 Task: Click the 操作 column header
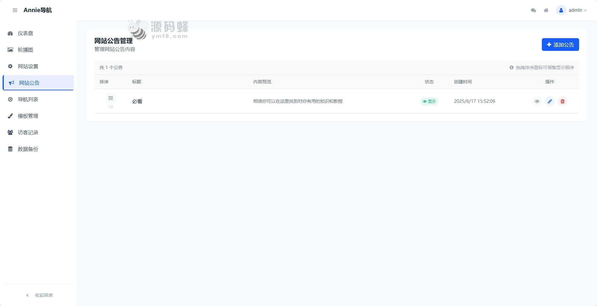coord(550,82)
